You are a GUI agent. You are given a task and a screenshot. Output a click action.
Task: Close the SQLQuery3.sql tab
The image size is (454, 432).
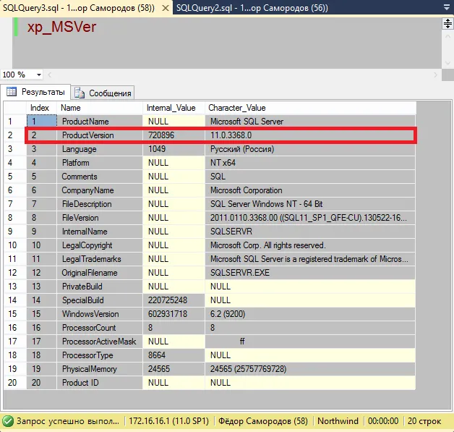click(164, 8)
